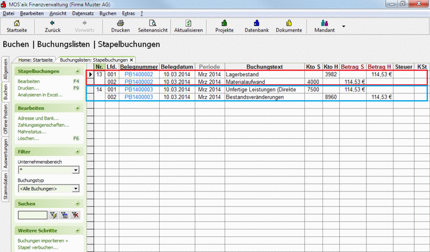Click Bearbeiten link under Stapelbuchungen

(29, 81)
